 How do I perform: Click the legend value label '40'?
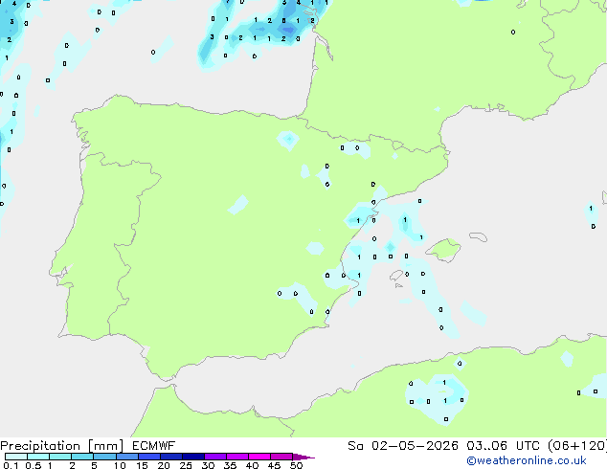(x=252, y=465)
